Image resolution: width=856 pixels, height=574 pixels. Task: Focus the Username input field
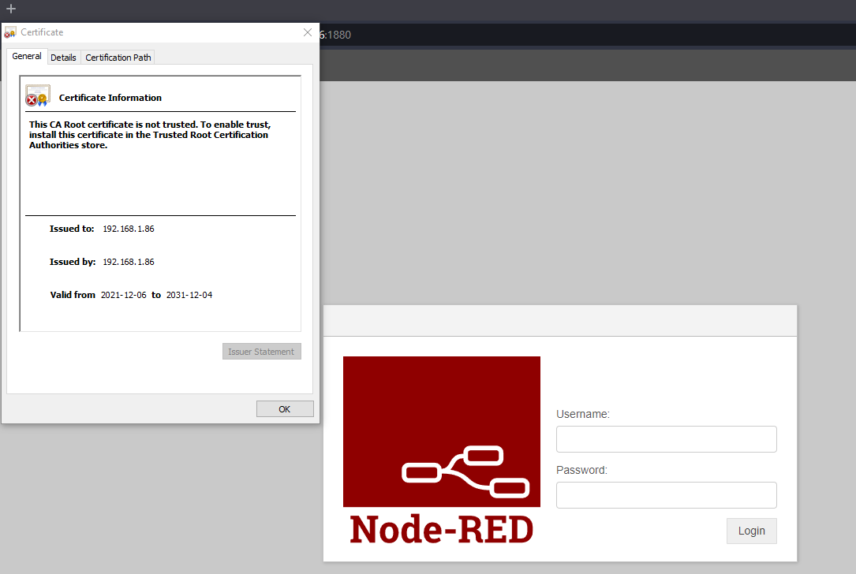point(666,439)
